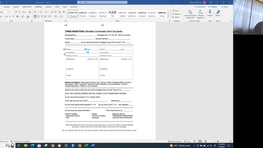Open the Acrobat tab
The image size is (263, 148).
point(73,7)
